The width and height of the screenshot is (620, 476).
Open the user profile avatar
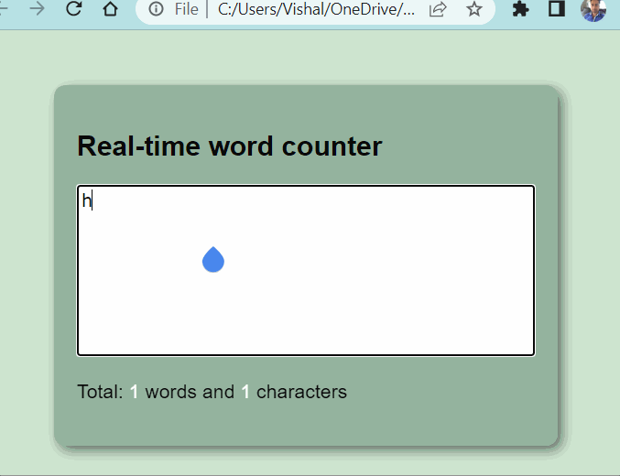pos(593,9)
